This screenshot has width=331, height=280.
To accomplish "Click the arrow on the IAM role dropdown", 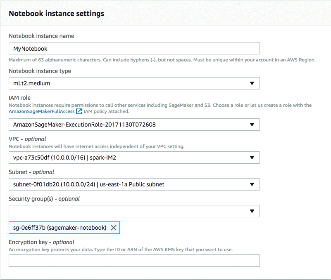I will click(x=252, y=125).
